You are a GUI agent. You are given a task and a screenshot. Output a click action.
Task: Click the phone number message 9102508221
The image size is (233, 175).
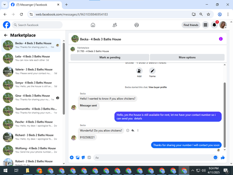click(x=87, y=137)
